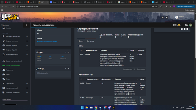This screenshot has height=110, width=196.
Task: Switch to the Все записи tab
Action: pyautogui.click(x=91, y=41)
